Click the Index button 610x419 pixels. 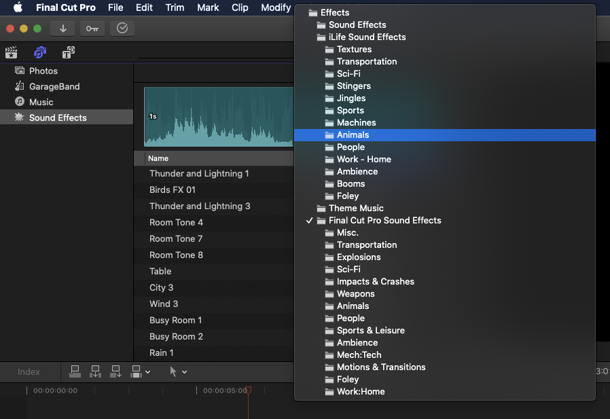pos(29,372)
